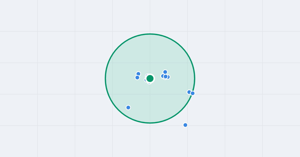Click the lower dot of the pair left of center
The height and width of the screenshot is (157, 300).
coord(137,78)
